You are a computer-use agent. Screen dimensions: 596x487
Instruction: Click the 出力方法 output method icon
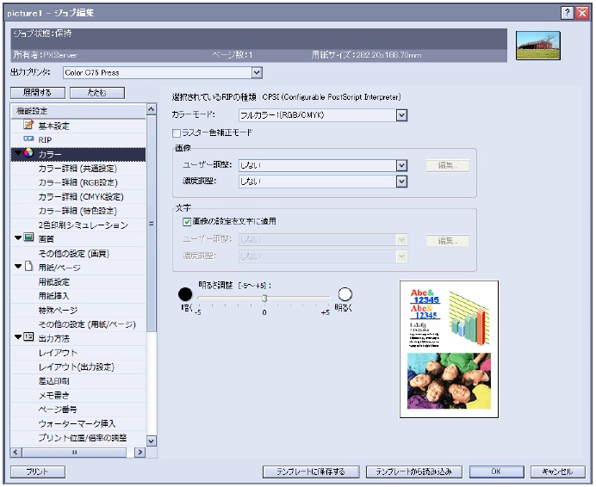[x=28, y=337]
